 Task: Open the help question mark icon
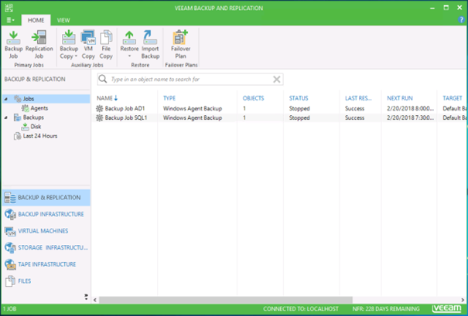[461, 19]
